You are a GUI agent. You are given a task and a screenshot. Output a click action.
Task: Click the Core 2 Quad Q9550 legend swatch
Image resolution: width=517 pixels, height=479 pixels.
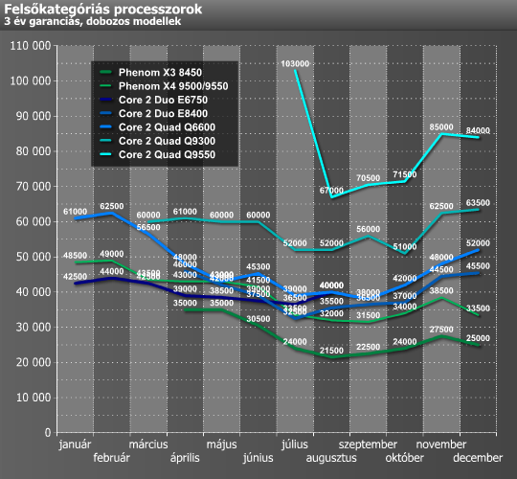coord(106,154)
